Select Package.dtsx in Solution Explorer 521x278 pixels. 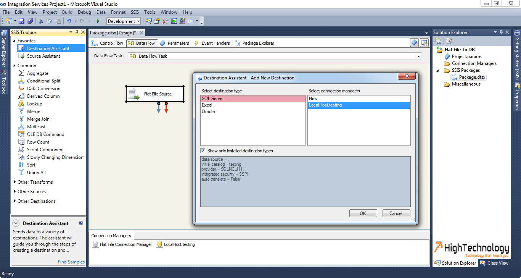(x=468, y=77)
